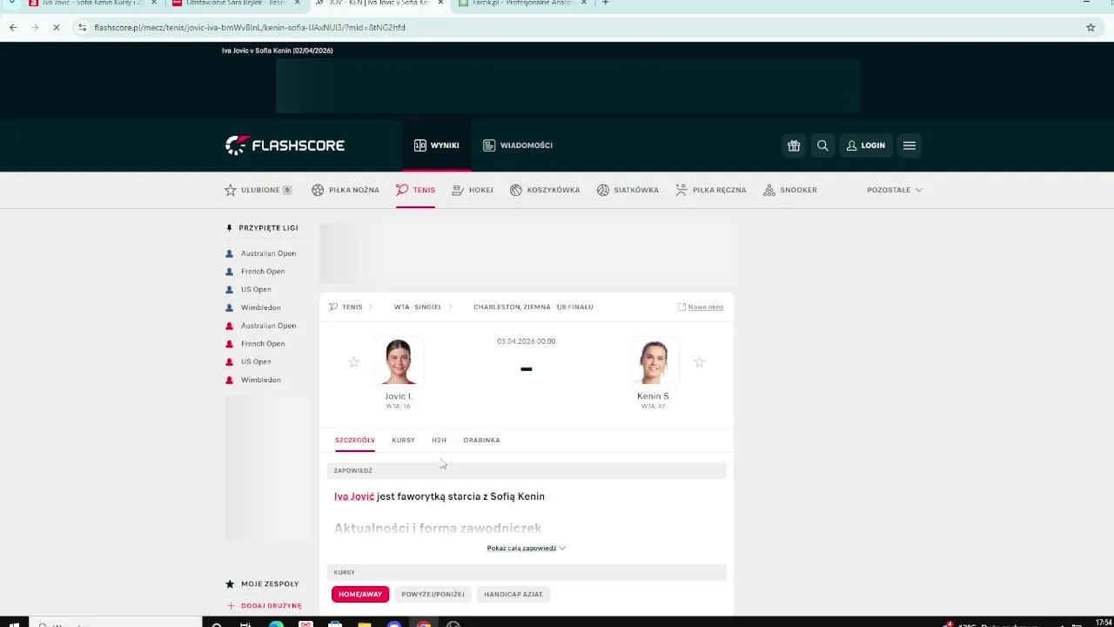1114x627 pixels.
Task: Click Kenin S. player photo
Action: click(654, 361)
